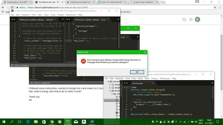Viewport: 223px width, 125px height.
Task: Reload the forum page in Chrome
Action: tap(12, 7)
